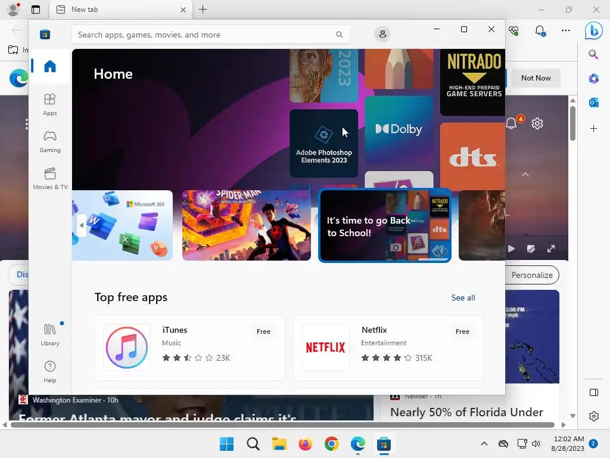Add a sidebar app with plus icon
The height and width of the screenshot is (458, 610).
[x=593, y=129]
